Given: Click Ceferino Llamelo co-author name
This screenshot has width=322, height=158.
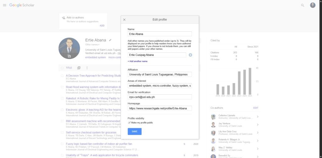Looking at the screenshot, I should coord(227,115).
